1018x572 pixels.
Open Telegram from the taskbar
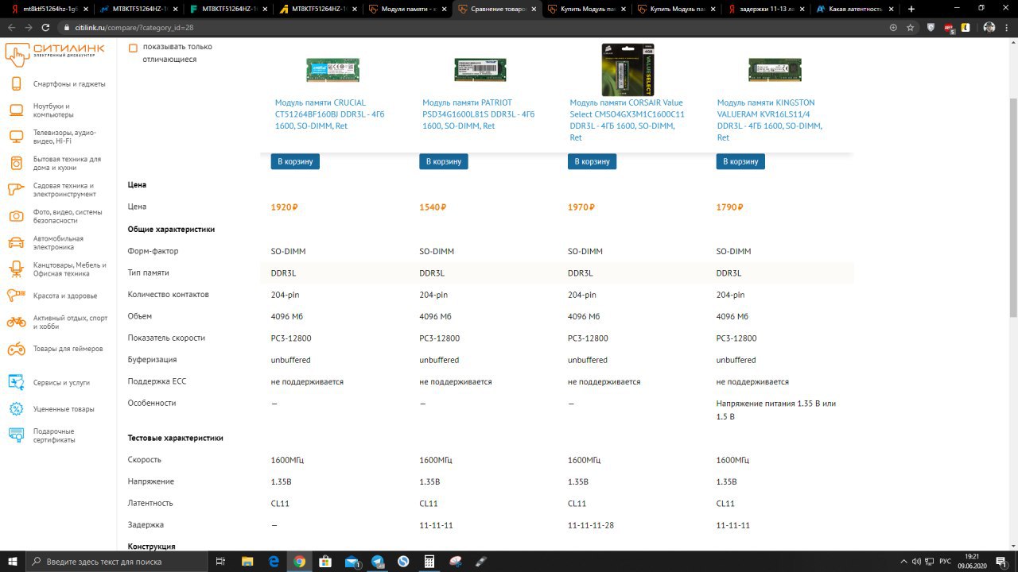tap(378, 562)
